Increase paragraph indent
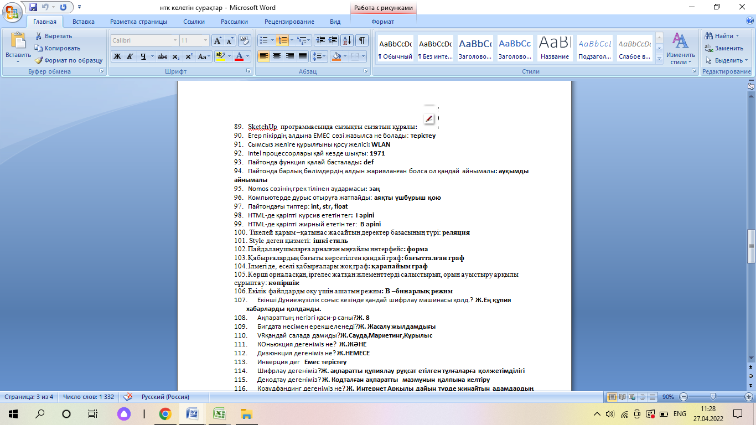756x425 pixels. [333, 40]
